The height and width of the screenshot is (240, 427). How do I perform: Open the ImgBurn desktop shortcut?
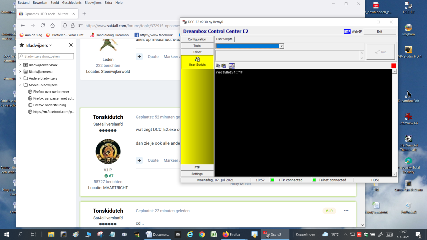(408, 28)
